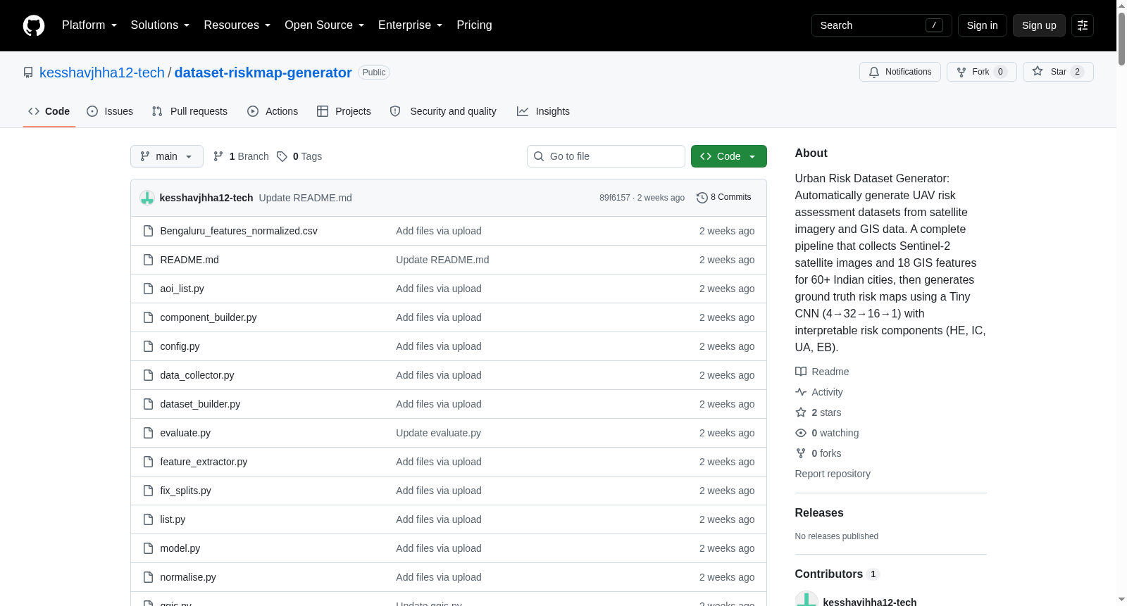Click the repository icon beside kesshavjhha12-tech
Viewport: 1127px width, 606px height.
click(x=28, y=72)
